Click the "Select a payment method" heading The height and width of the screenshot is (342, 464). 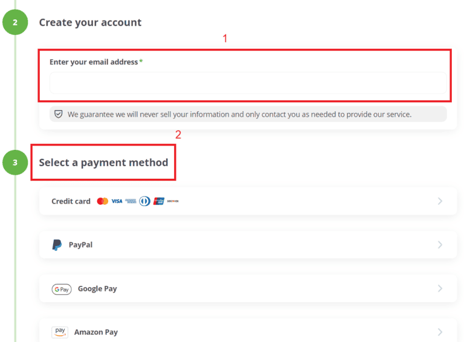click(103, 163)
